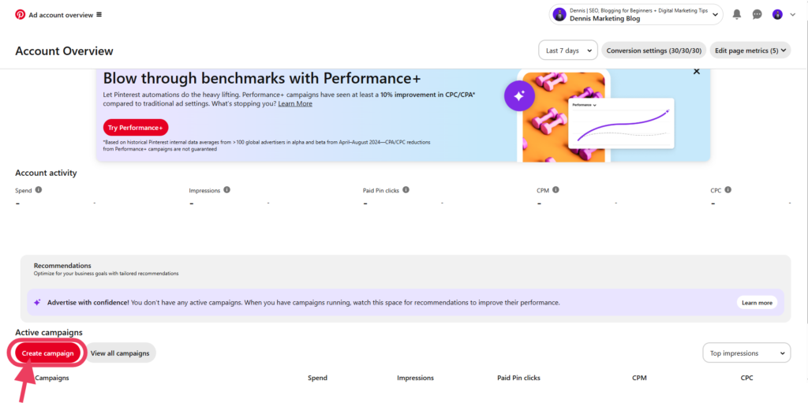Open the Edit page metrics (5) dropdown

click(750, 50)
